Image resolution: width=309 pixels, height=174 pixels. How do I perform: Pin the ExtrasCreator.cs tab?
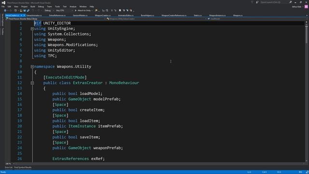21,15
